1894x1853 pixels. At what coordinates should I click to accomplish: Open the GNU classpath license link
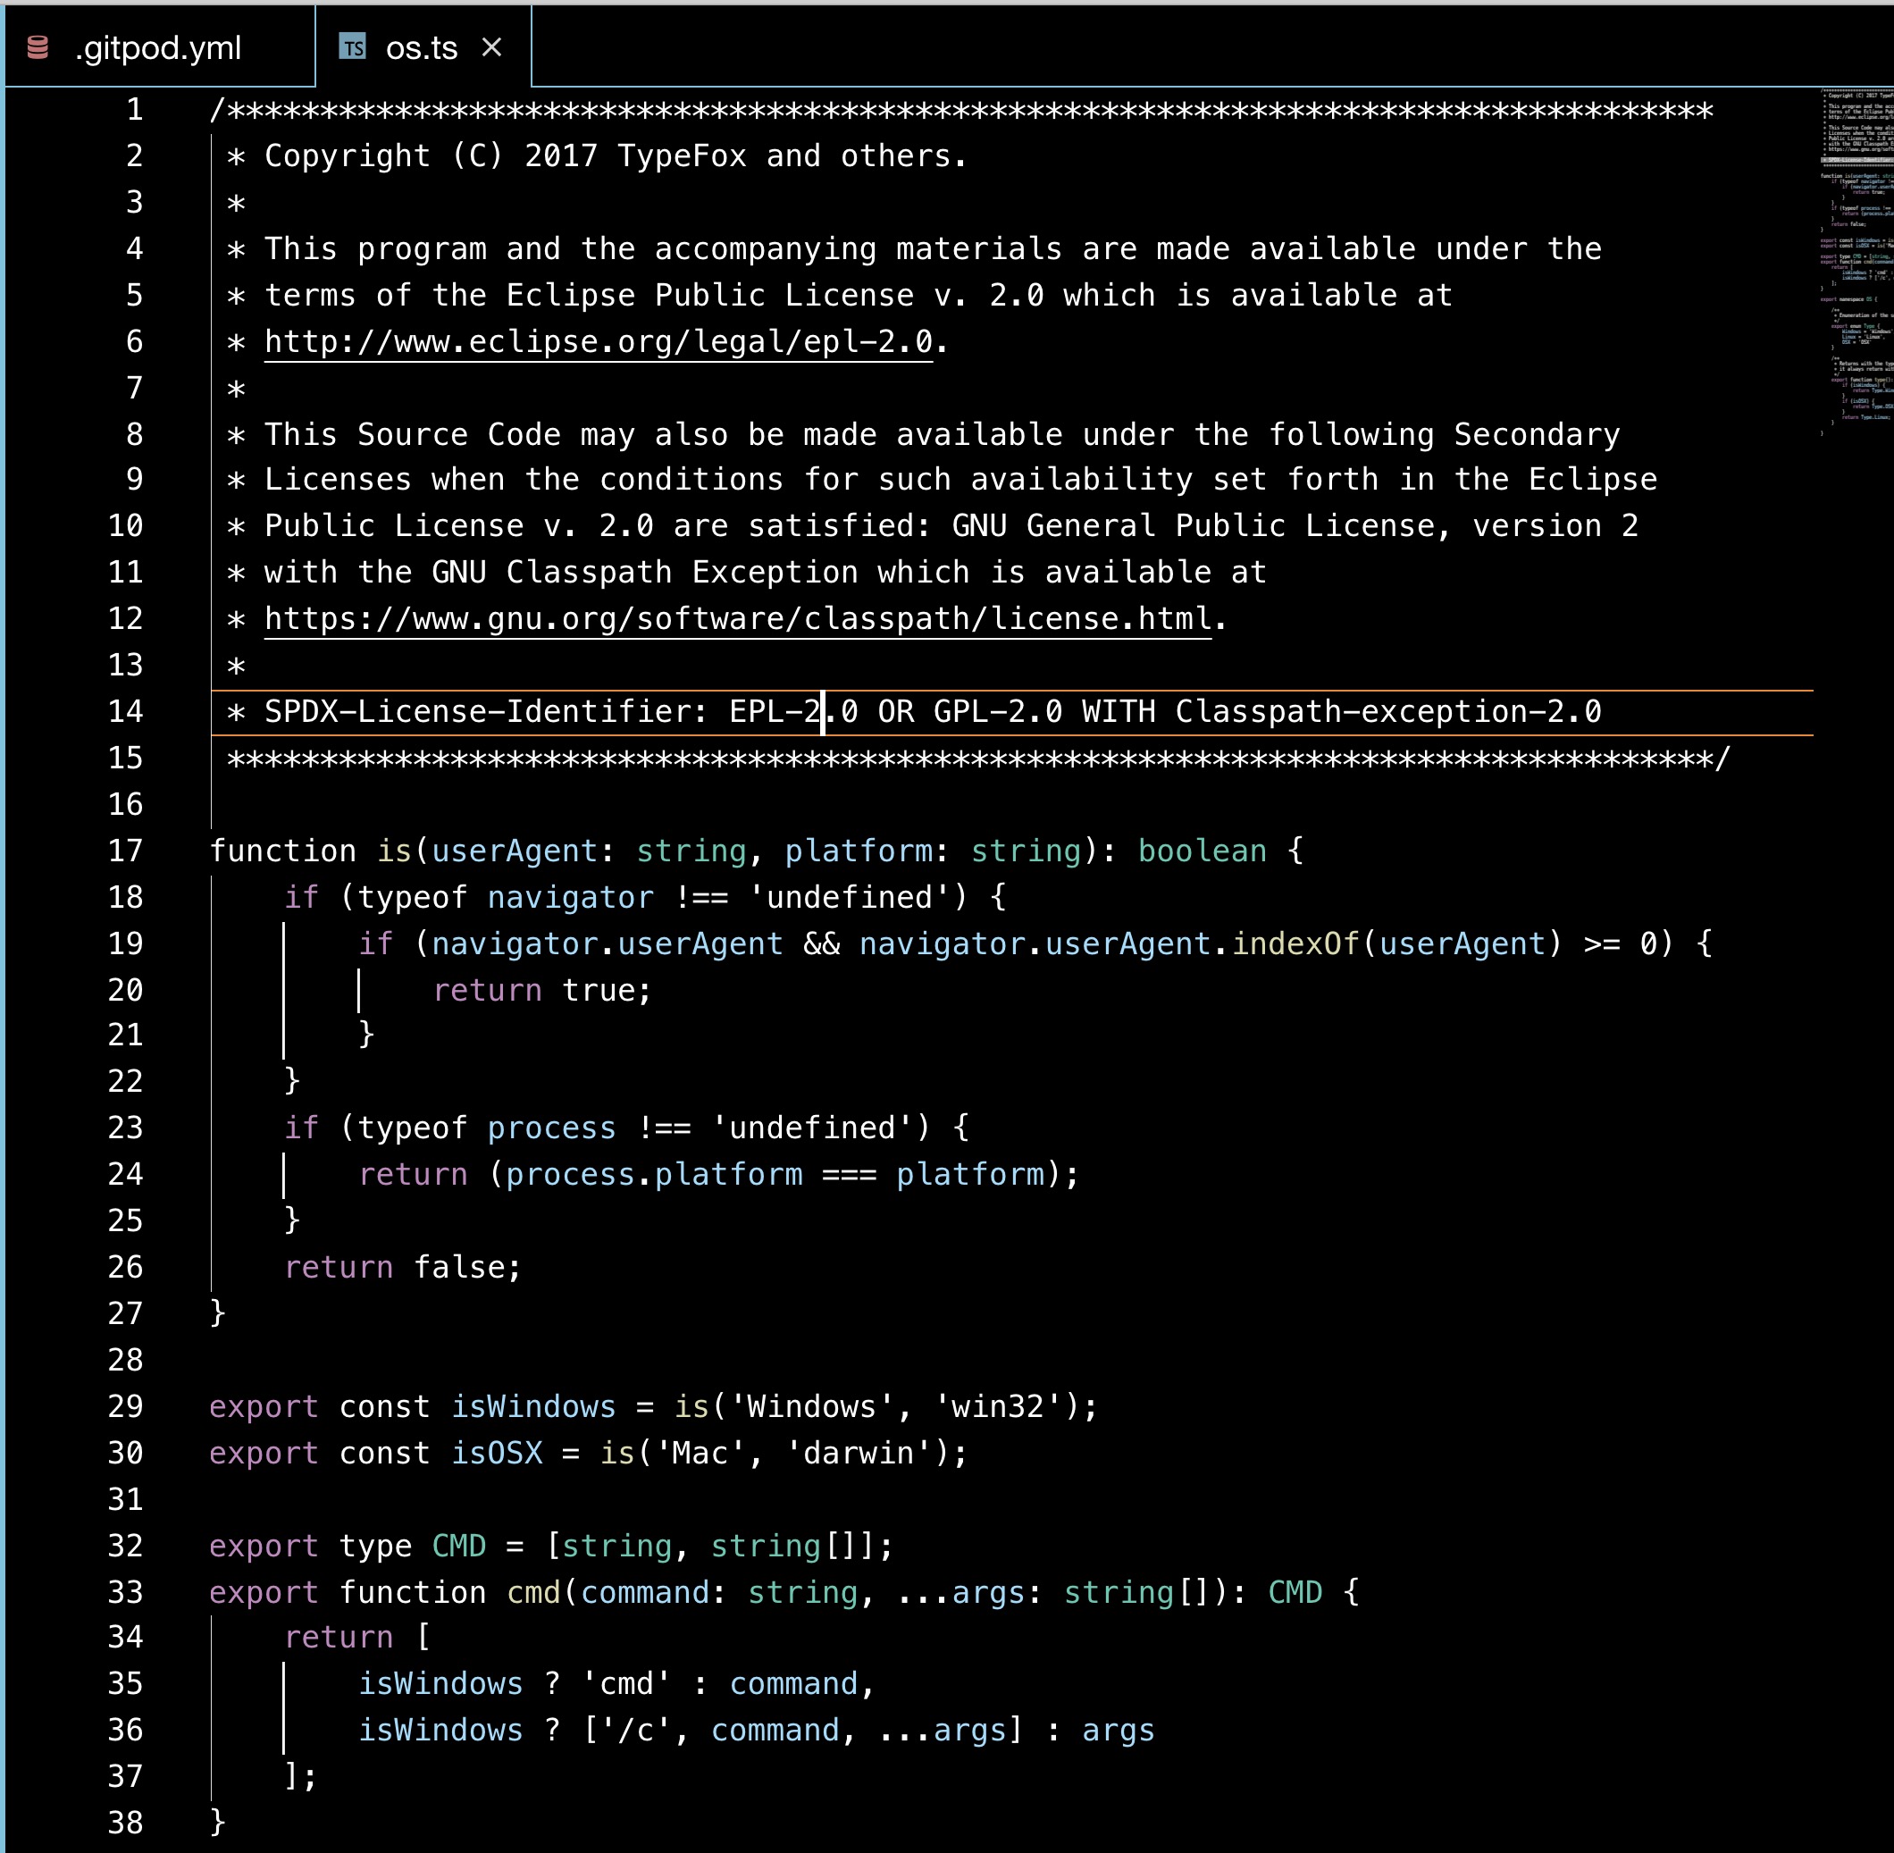tap(738, 617)
